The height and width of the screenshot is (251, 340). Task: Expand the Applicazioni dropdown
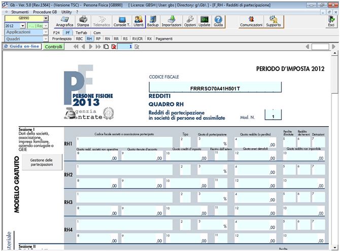point(46,32)
